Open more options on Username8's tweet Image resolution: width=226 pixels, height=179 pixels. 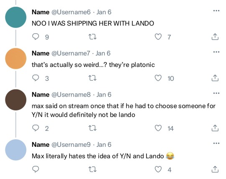coord(216,93)
